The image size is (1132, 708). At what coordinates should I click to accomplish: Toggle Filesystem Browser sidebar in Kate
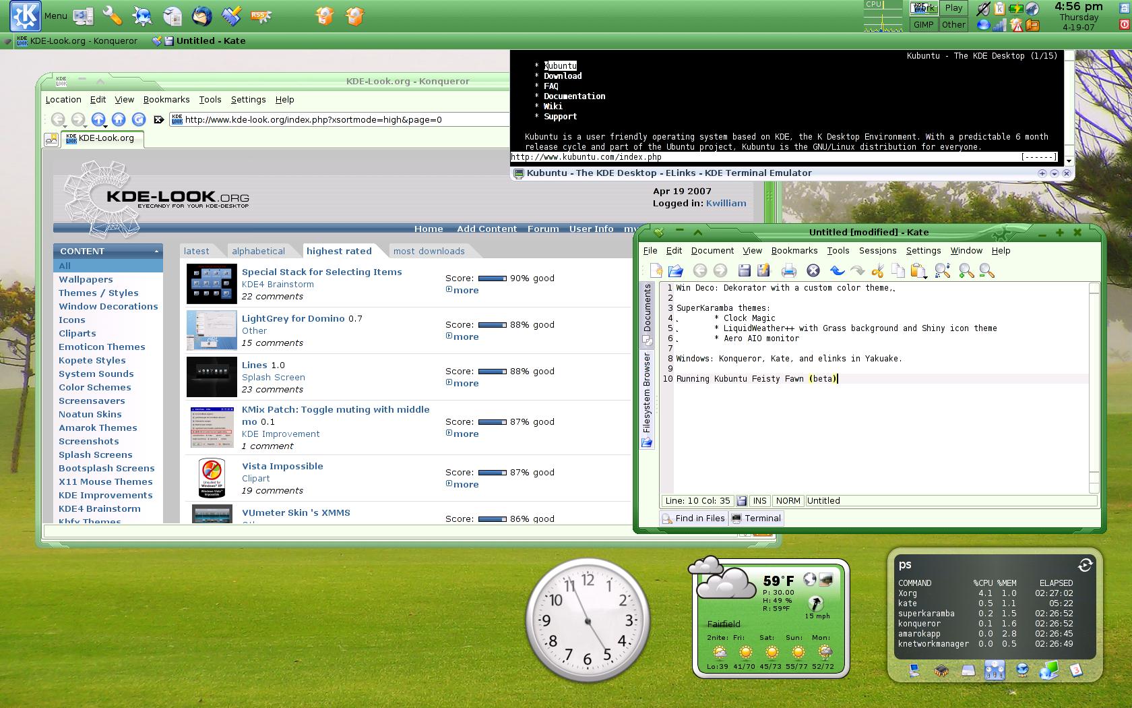pyautogui.click(x=647, y=399)
